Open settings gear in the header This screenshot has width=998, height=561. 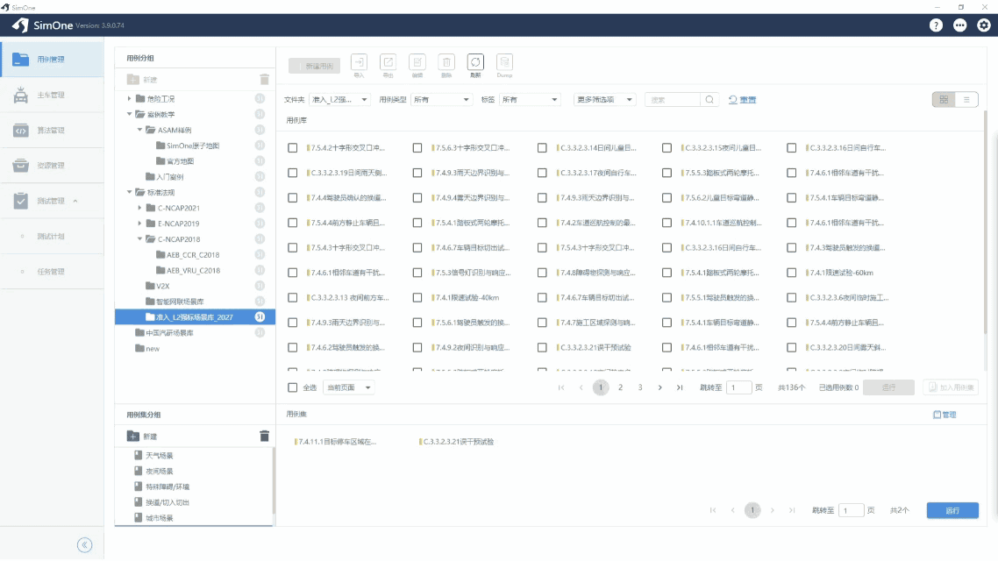(983, 25)
